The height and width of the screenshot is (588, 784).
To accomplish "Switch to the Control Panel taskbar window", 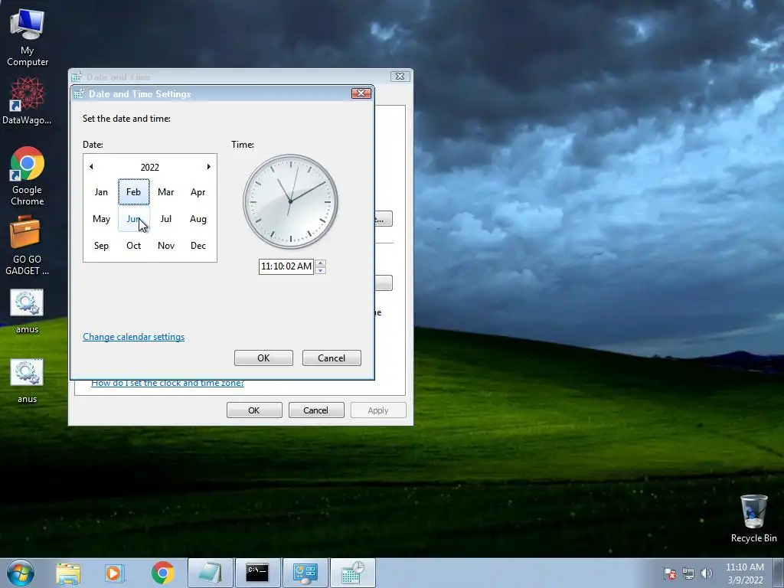I will (x=305, y=573).
